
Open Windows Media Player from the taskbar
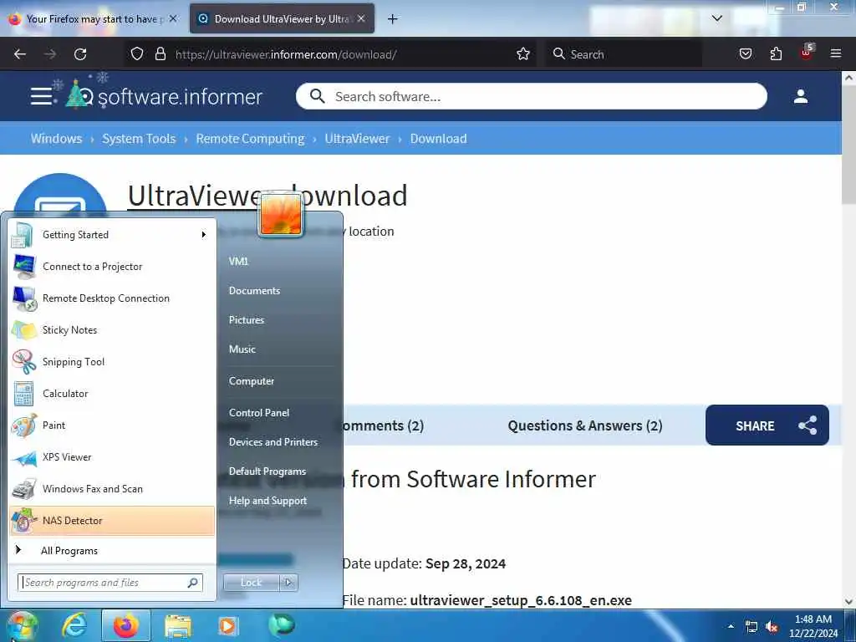coord(227,626)
